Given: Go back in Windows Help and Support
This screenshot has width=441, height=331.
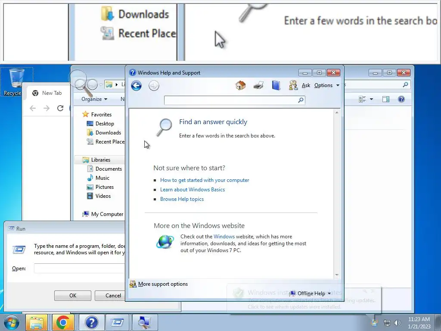Looking at the screenshot, I should (x=137, y=86).
